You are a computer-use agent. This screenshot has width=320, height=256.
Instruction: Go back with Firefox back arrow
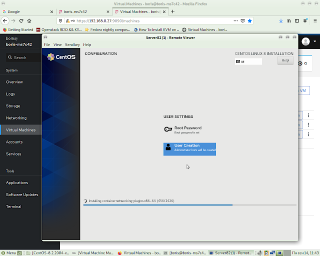tap(5, 21)
